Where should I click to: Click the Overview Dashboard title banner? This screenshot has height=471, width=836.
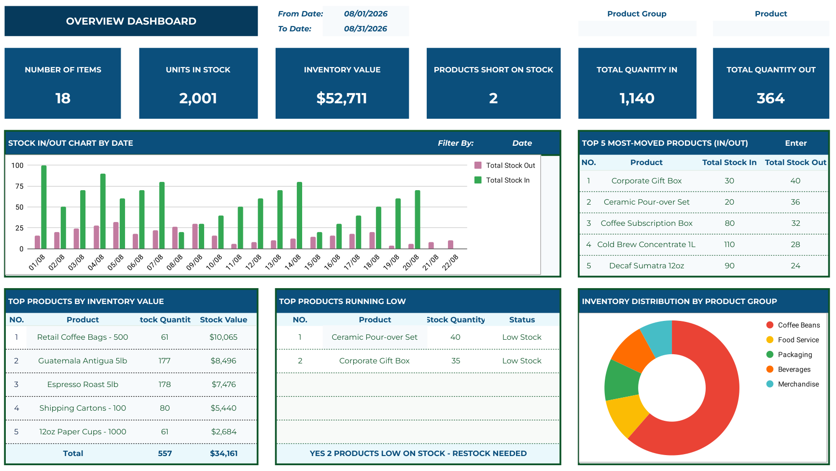131,21
